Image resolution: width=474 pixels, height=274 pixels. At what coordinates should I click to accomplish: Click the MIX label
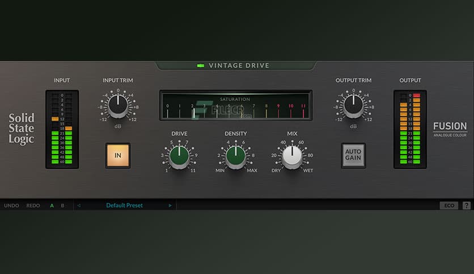pyautogui.click(x=292, y=134)
